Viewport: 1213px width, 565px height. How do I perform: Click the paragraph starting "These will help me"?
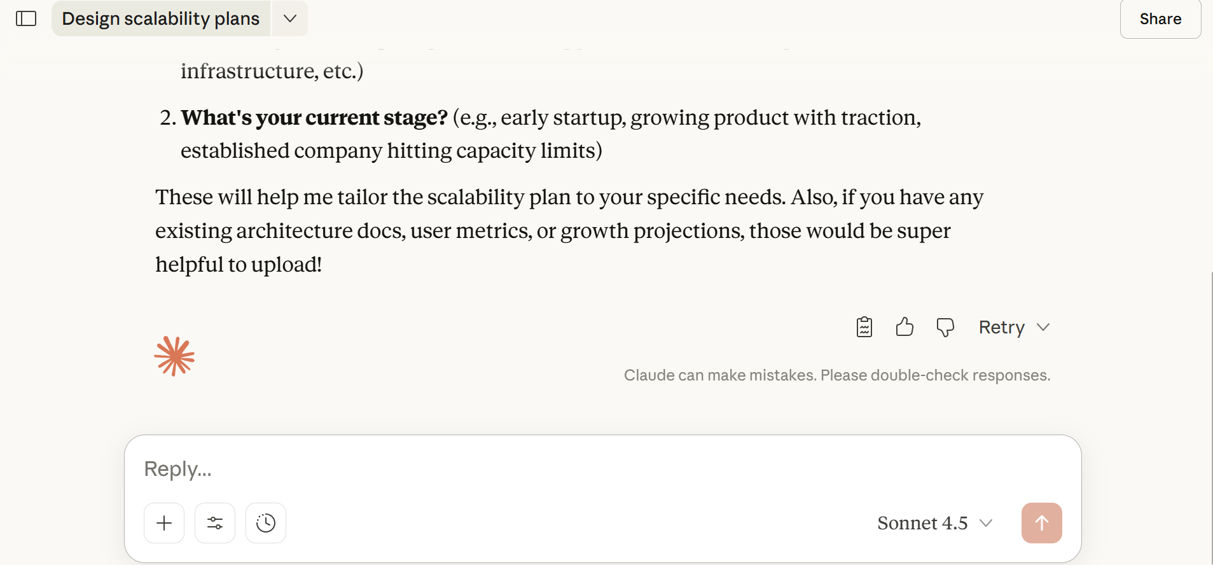[x=569, y=230]
